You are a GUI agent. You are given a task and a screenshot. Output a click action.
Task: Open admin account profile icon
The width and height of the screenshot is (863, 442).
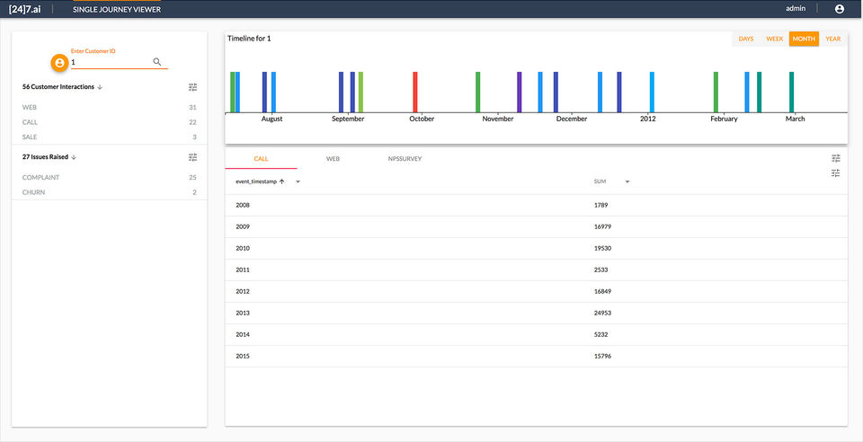click(x=840, y=9)
